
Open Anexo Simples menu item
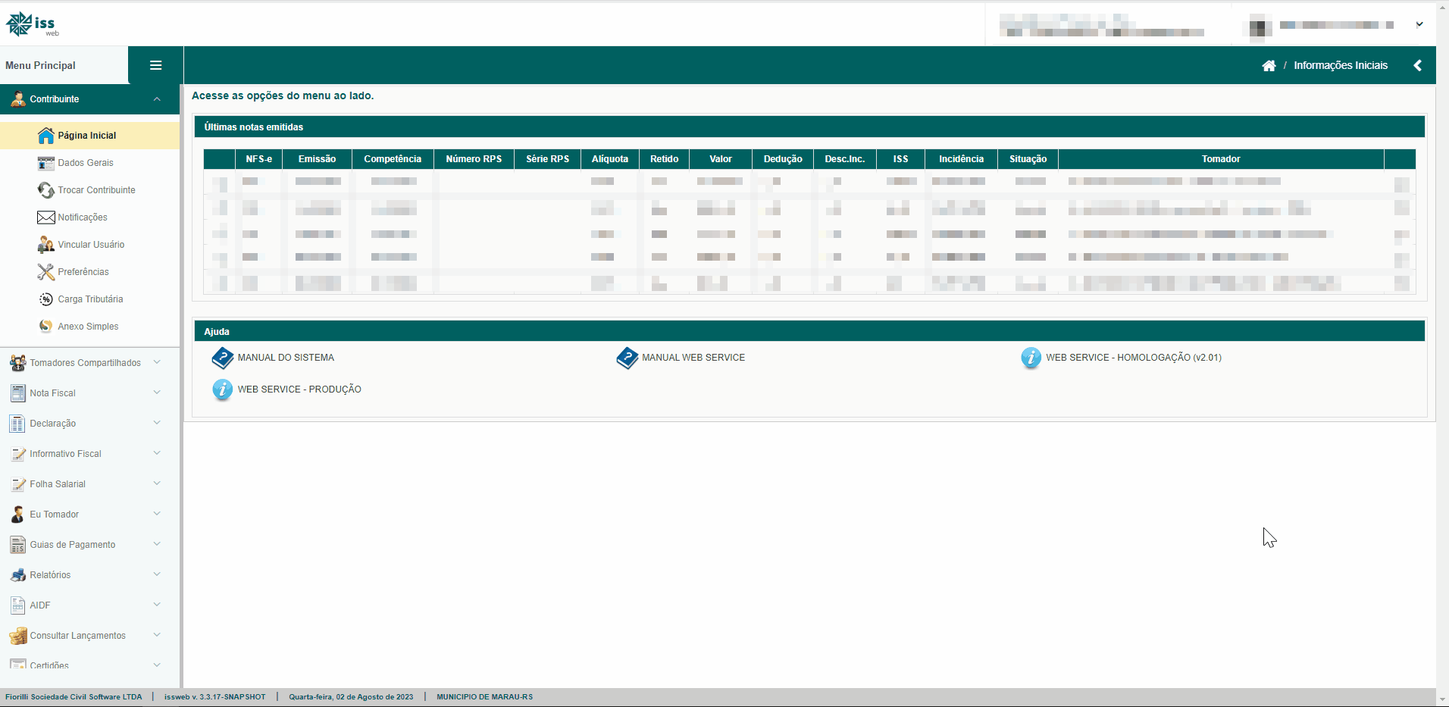(x=88, y=327)
